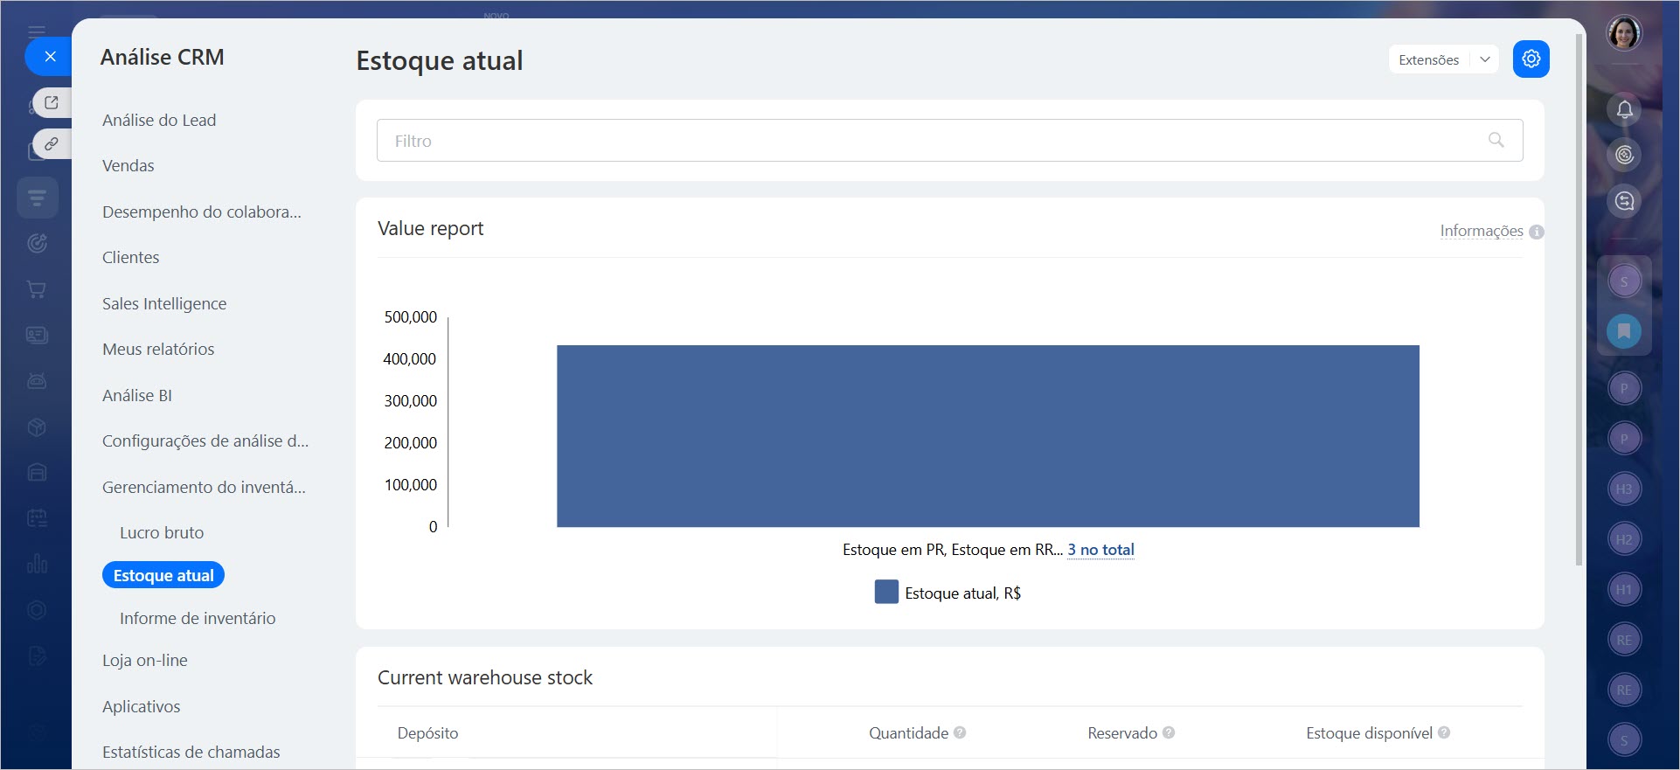1680x770 pixels.
Task: Expand Gerenciamento do inventário menu section
Action: coord(204,487)
